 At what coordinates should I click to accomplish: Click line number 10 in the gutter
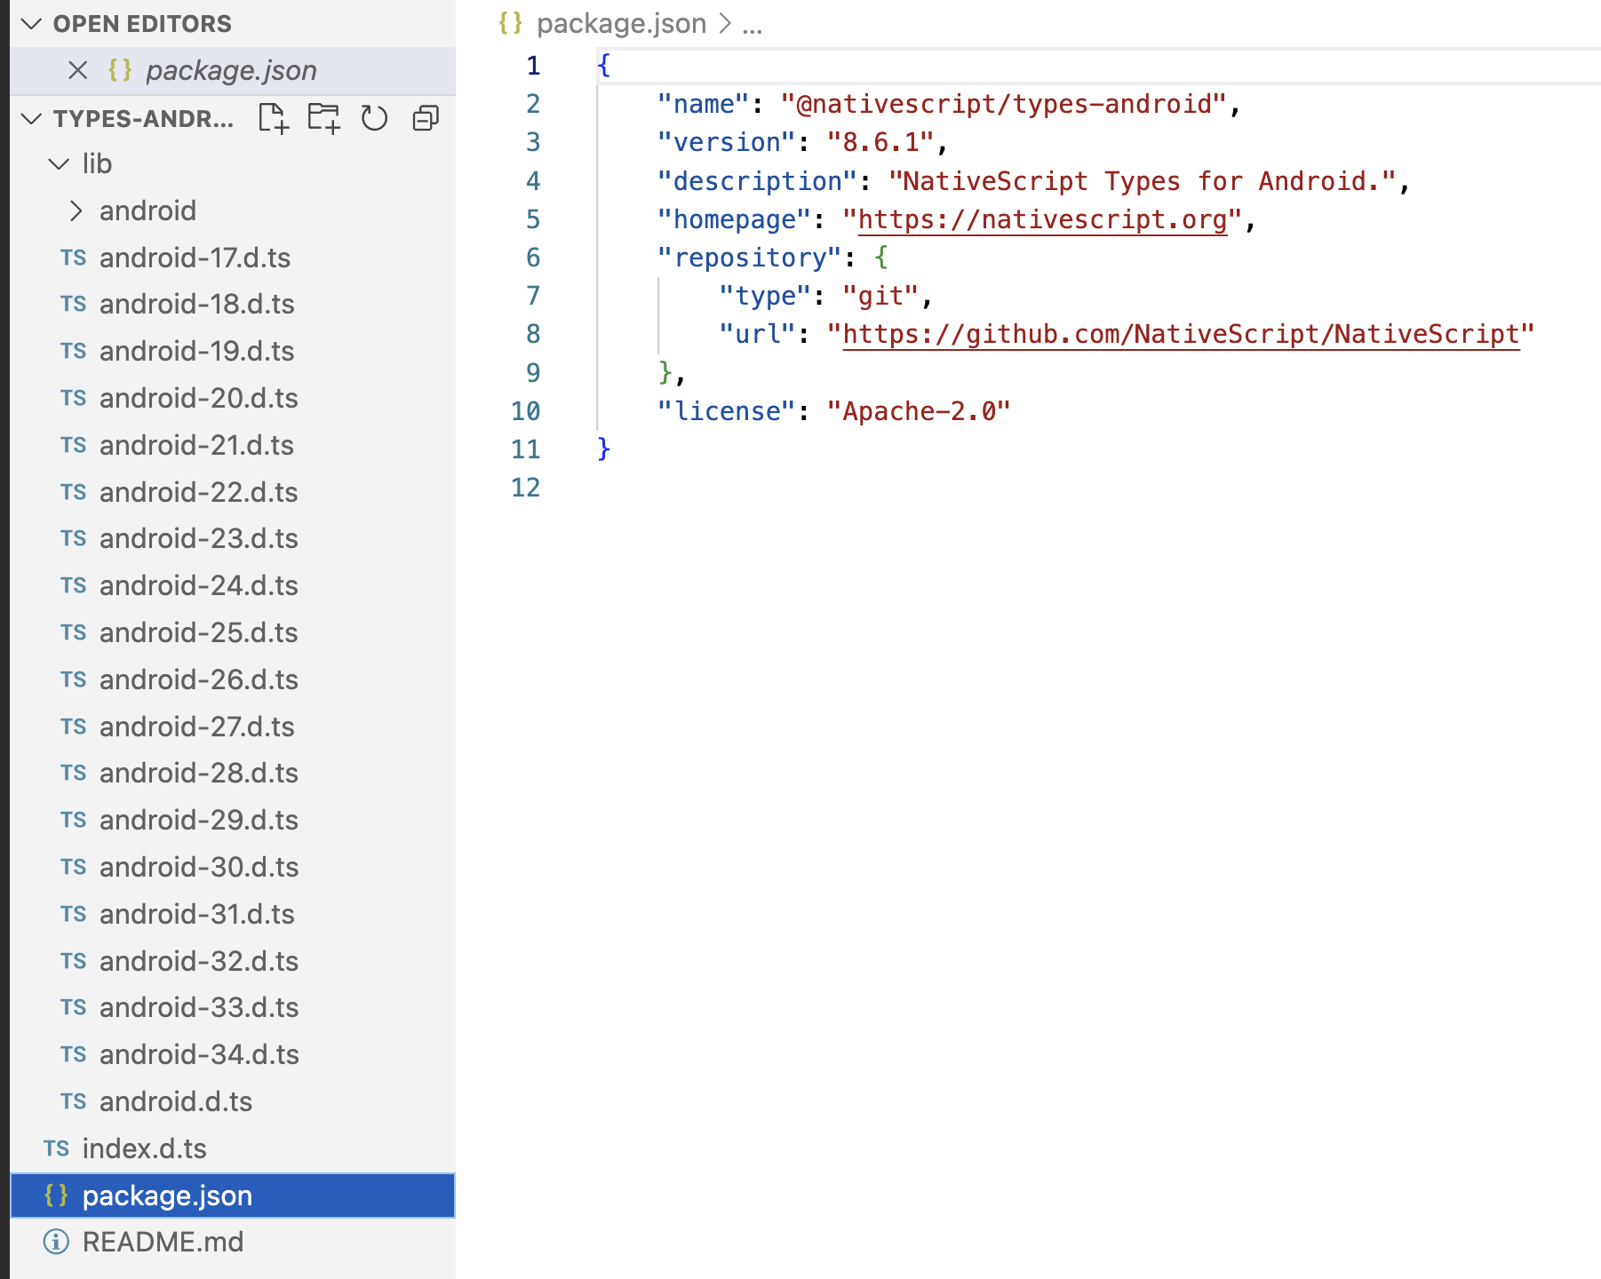click(x=525, y=411)
